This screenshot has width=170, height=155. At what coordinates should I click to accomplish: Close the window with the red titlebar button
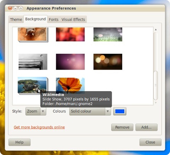pyautogui.click(x=10, y=8)
